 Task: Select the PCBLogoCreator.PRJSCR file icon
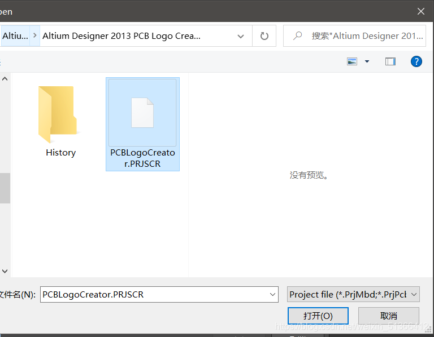point(142,113)
